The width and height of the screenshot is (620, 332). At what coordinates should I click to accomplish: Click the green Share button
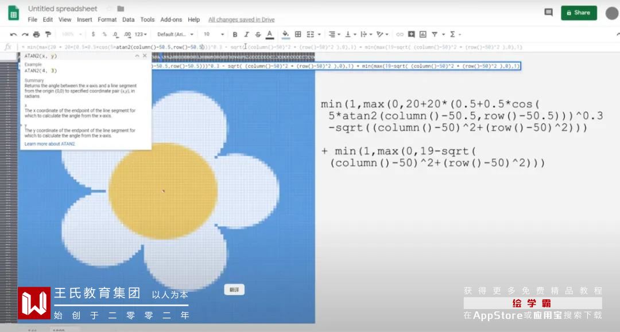[579, 13]
